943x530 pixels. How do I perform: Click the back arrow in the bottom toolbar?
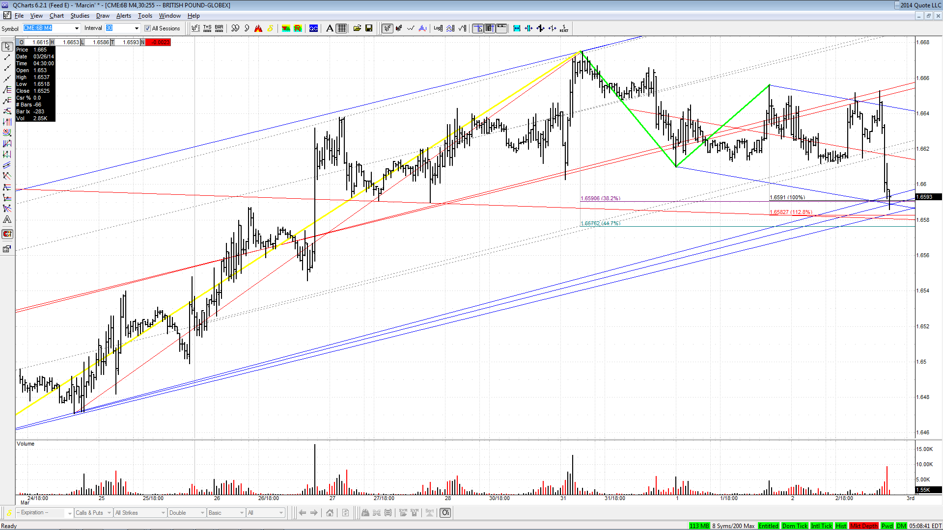(303, 513)
